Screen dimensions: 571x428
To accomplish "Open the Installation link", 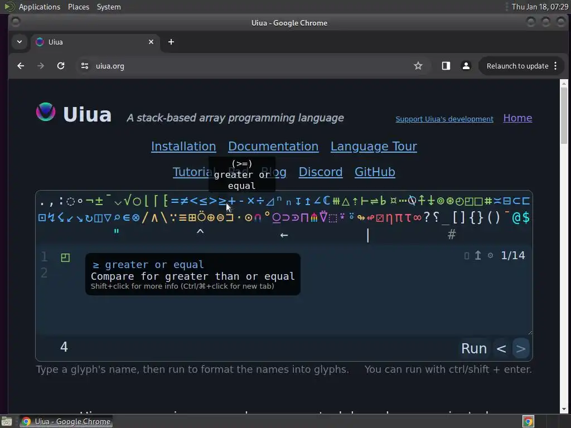I will [183, 147].
